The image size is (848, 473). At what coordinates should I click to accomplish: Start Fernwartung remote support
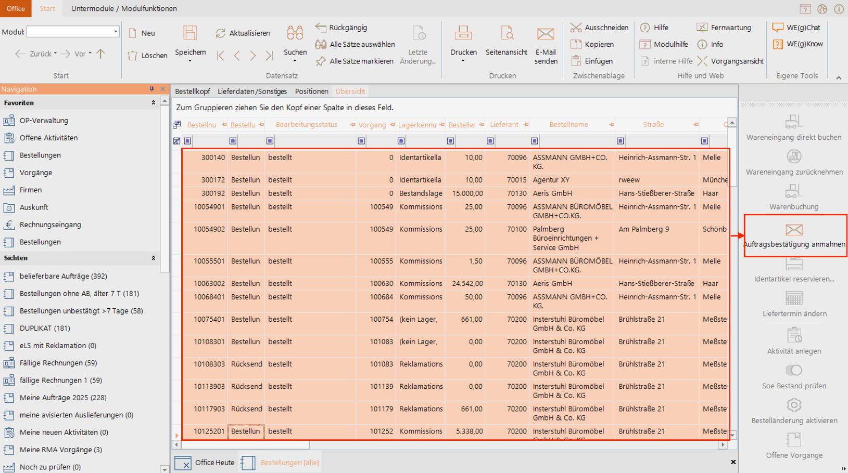724,28
